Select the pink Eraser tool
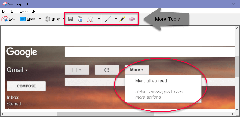Image resolution: width=240 pixels, height=117 pixels. [132, 19]
